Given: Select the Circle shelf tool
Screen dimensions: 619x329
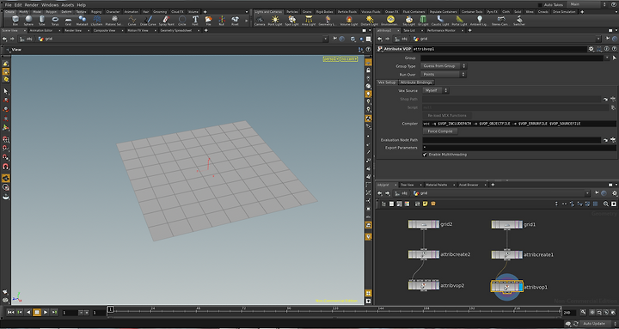Looking at the screenshot, I should (x=182, y=20).
